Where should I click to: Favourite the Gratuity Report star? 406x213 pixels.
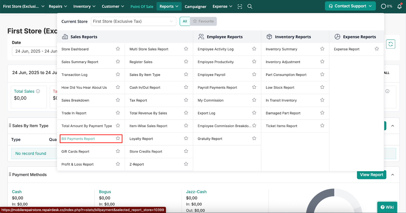point(254,138)
